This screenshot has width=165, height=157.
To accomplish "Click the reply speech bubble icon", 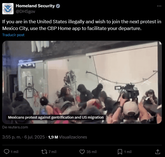I will tap(6, 152).
